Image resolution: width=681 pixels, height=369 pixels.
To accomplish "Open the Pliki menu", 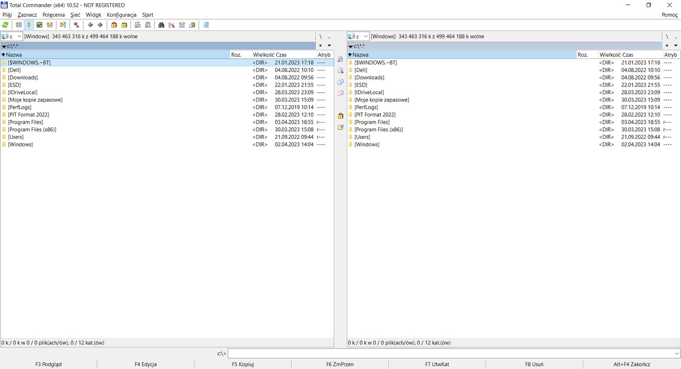I will click(7, 15).
